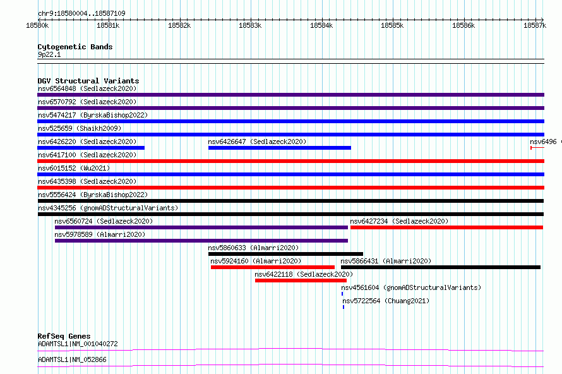Click the black bar under nsv5860633

pyautogui.click(x=285, y=254)
